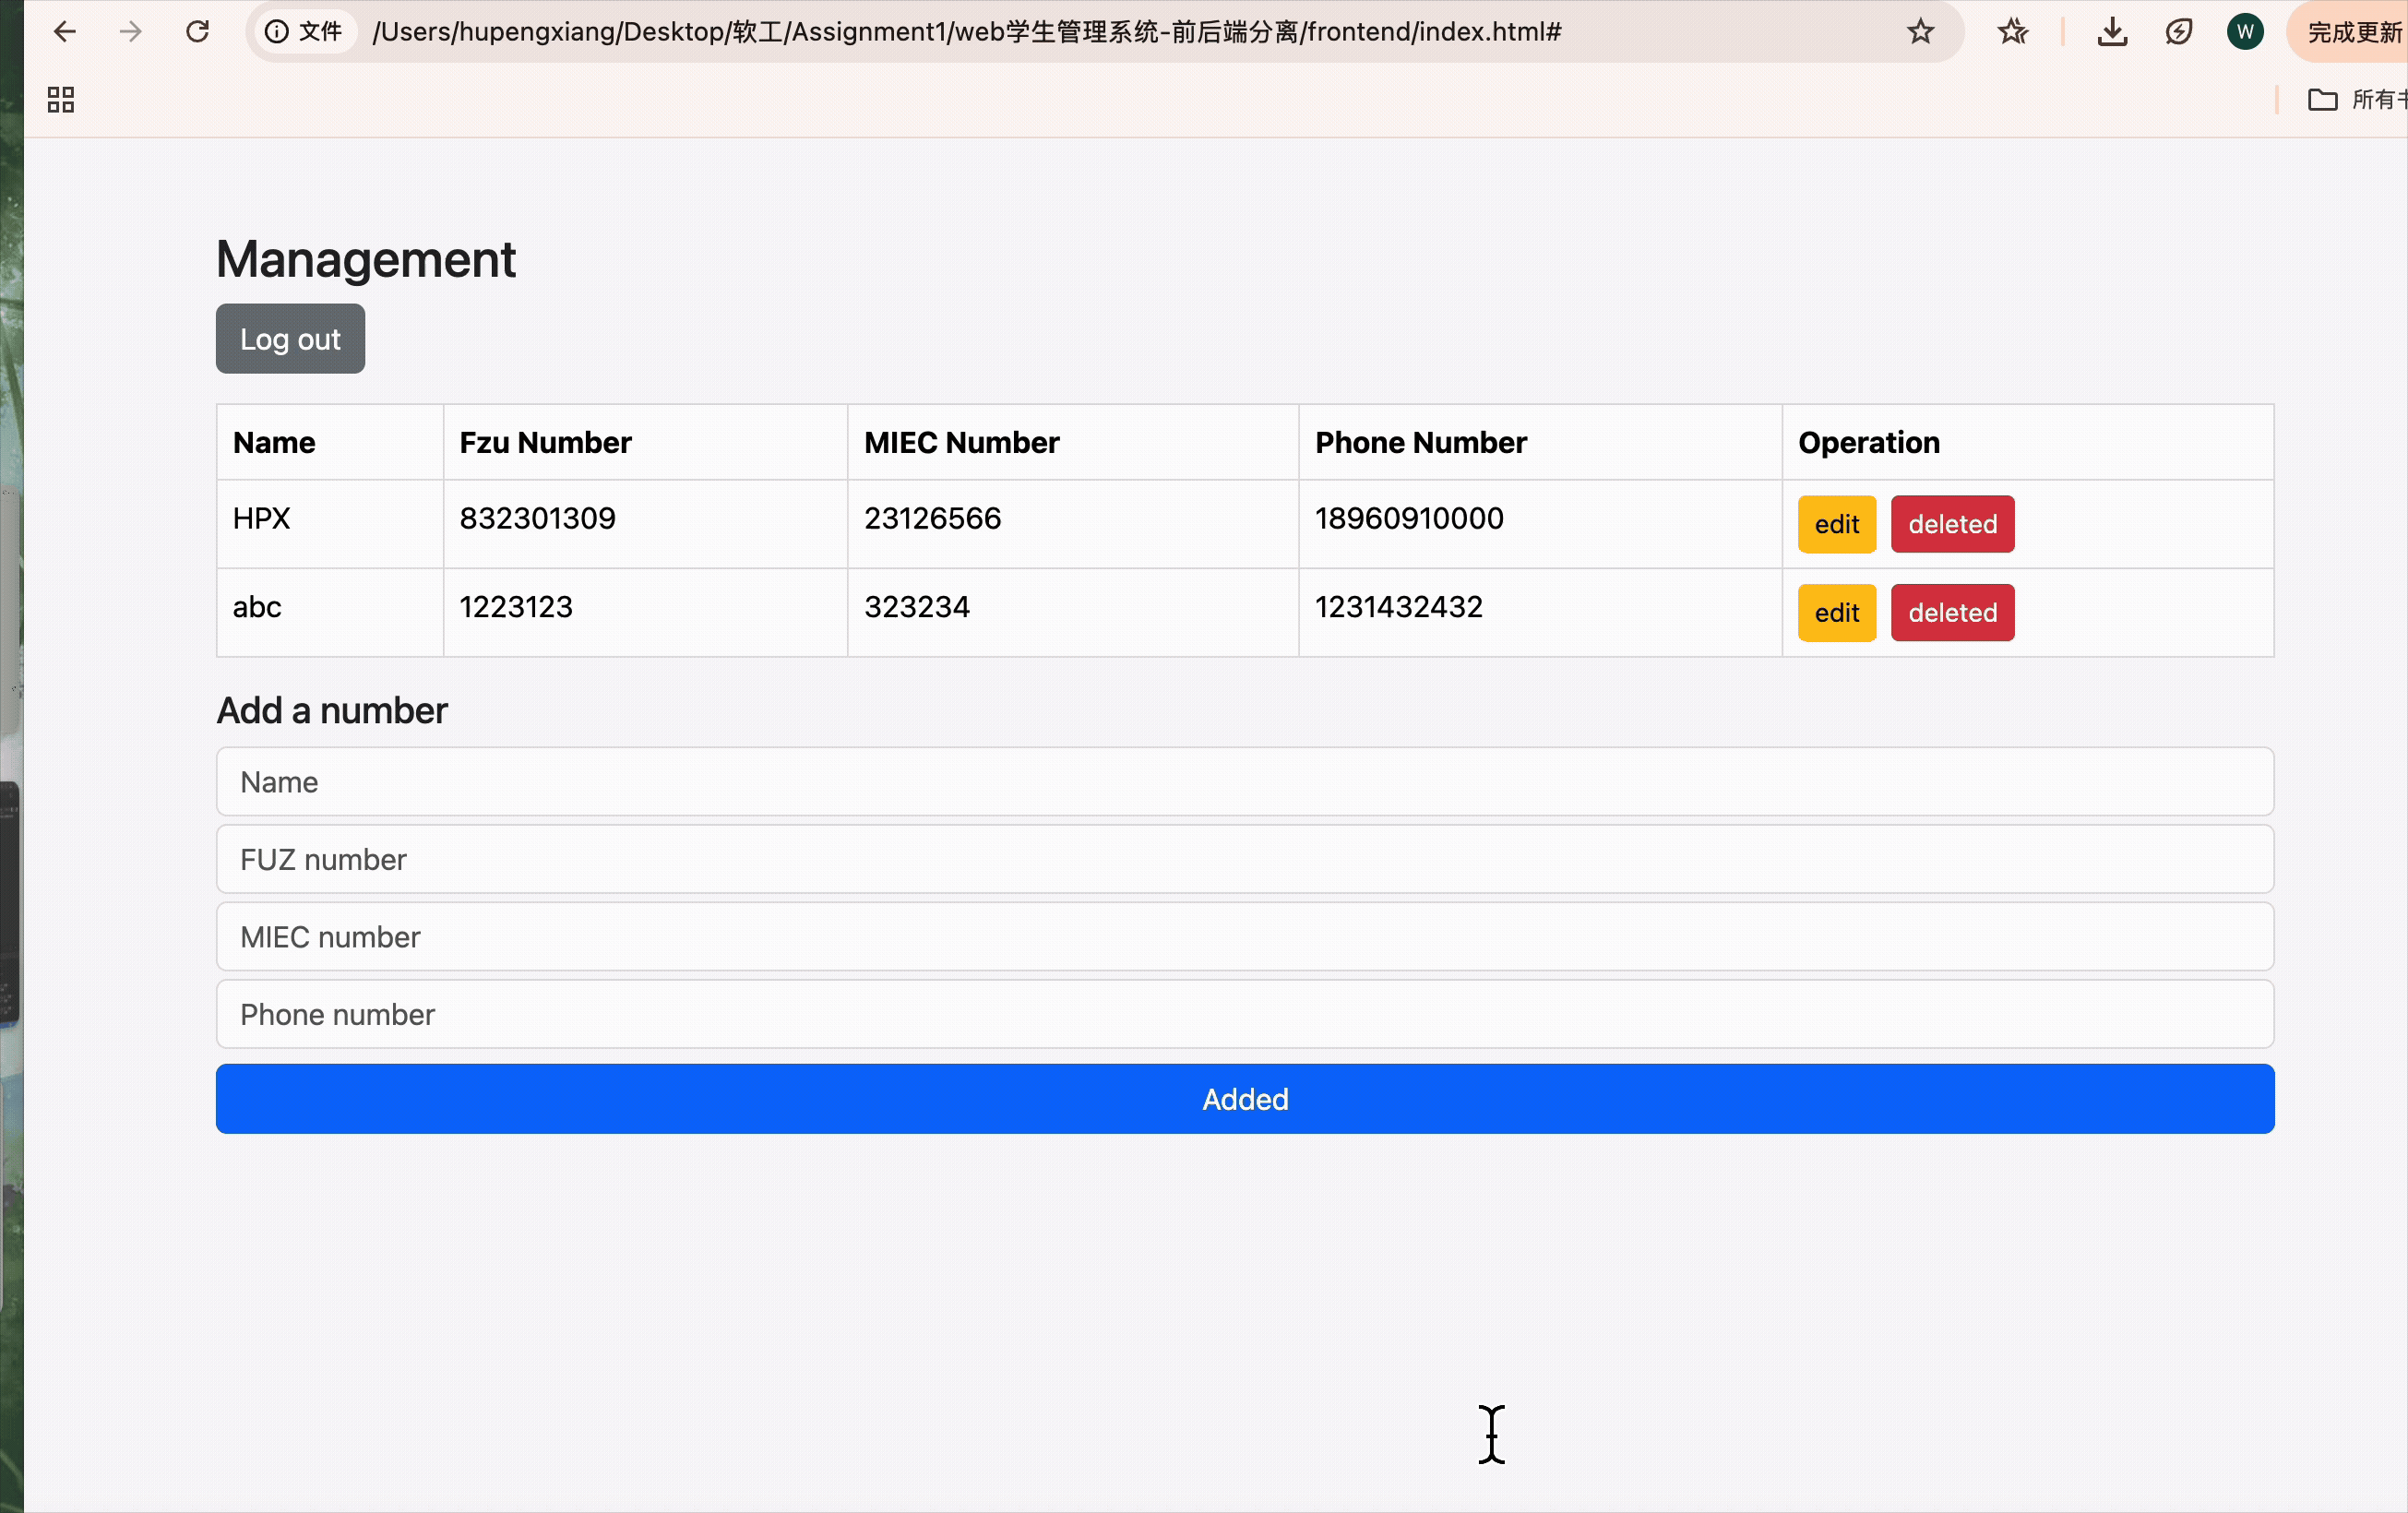Click the tab groups grid icon

pyautogui.click(x=59, y=99)
